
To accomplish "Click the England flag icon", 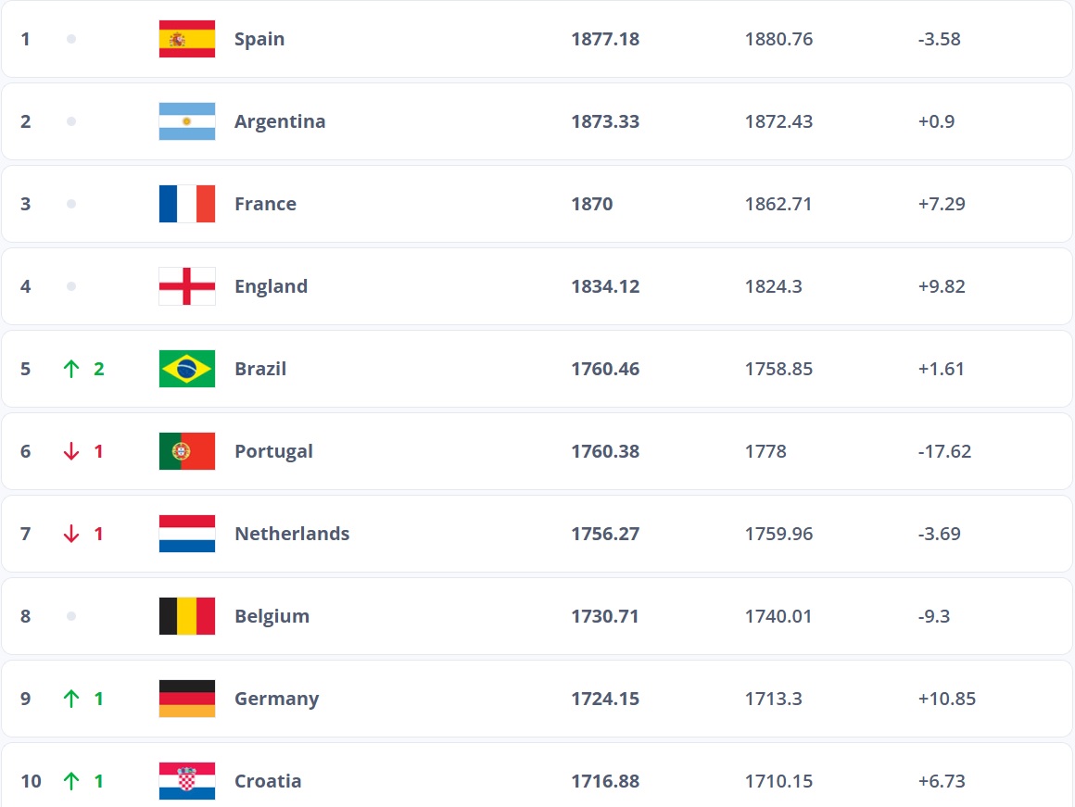I will pos(187,286).
